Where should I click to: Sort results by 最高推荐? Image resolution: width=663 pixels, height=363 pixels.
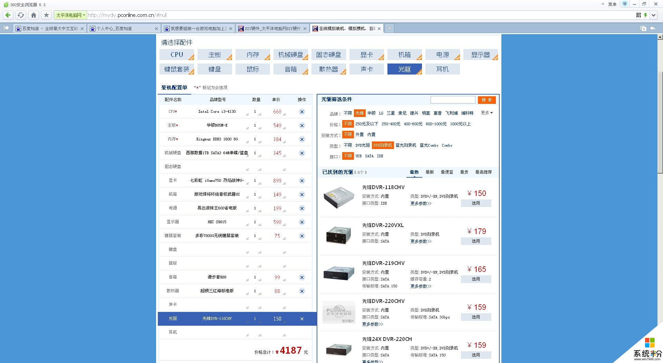(483, 172)
